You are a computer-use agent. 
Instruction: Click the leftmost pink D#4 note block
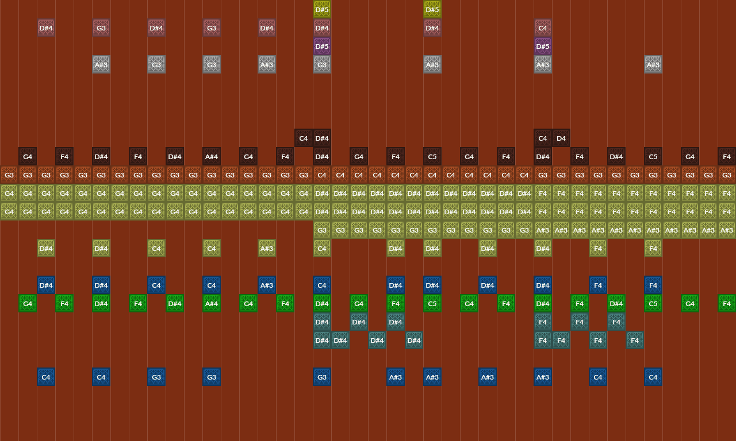pos(45,28)
